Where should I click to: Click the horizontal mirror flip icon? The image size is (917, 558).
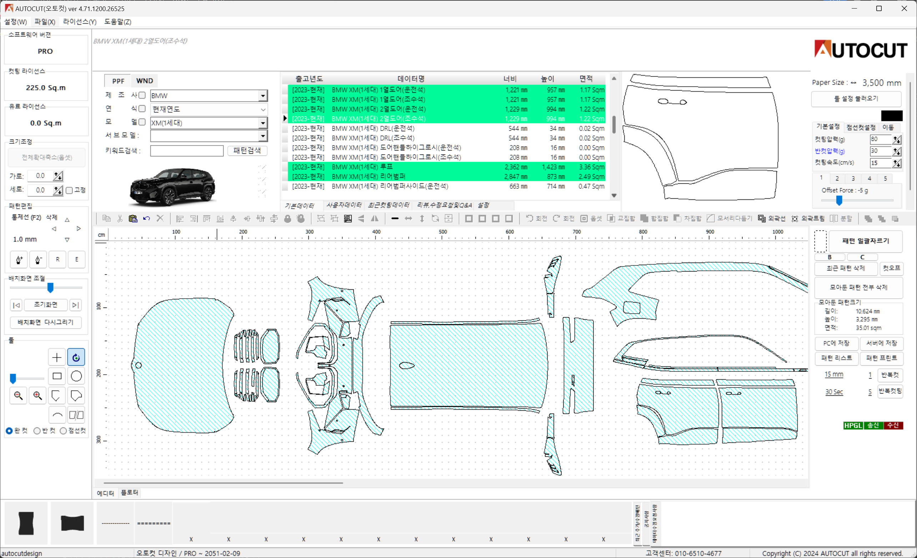click(x=375, y=219)
